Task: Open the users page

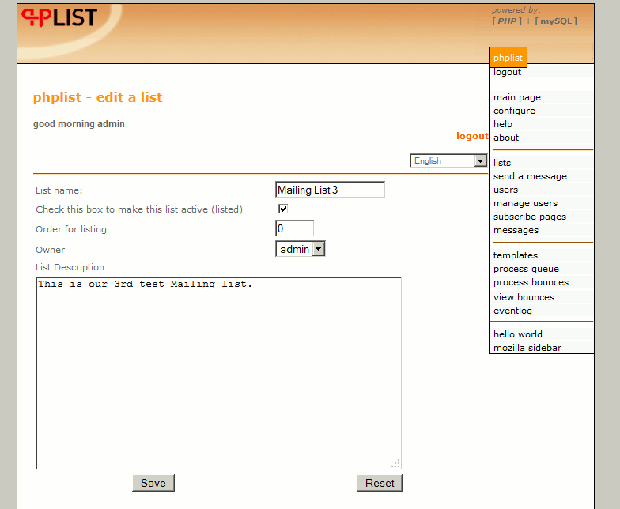Action: point(505,190)
